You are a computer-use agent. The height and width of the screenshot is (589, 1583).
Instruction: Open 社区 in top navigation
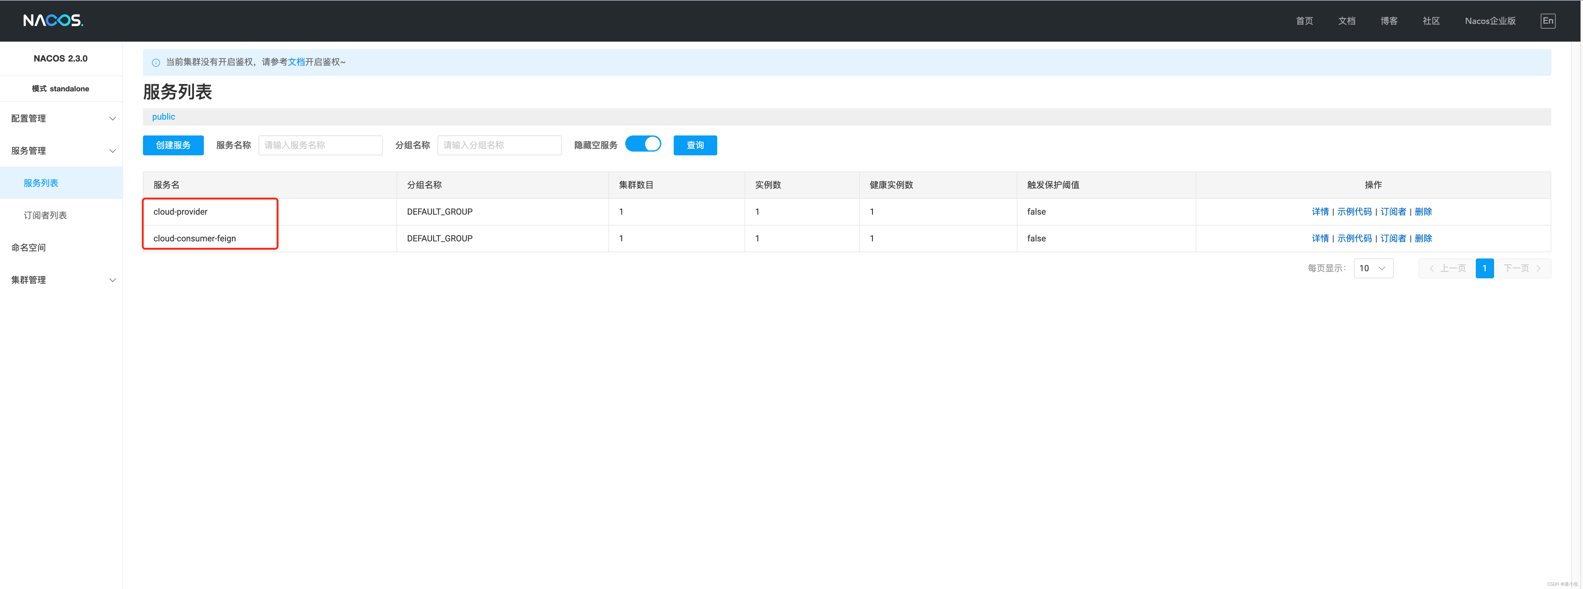[1431, 21]
